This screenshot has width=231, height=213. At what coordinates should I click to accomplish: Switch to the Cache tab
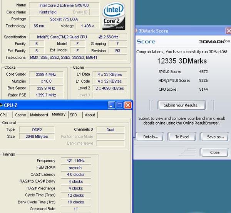pos(20,115)
